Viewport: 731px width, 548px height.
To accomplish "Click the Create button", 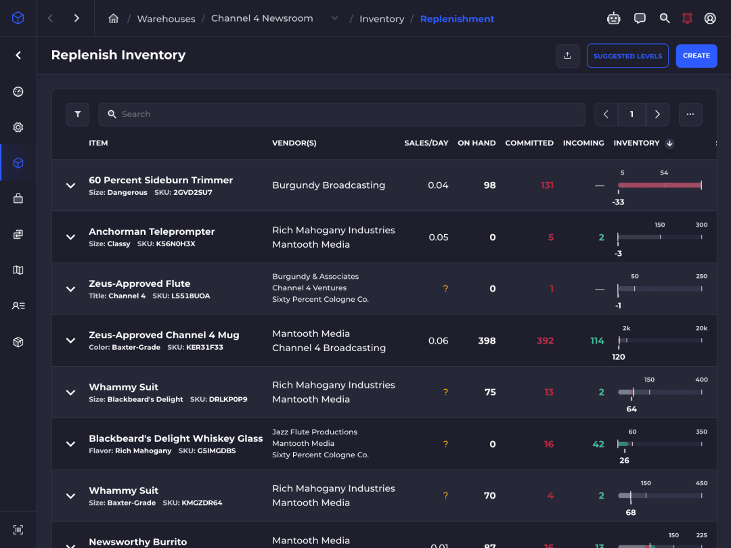I will click(696, 56).
